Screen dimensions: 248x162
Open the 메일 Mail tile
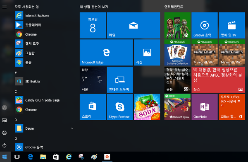(x=134, y=25)
